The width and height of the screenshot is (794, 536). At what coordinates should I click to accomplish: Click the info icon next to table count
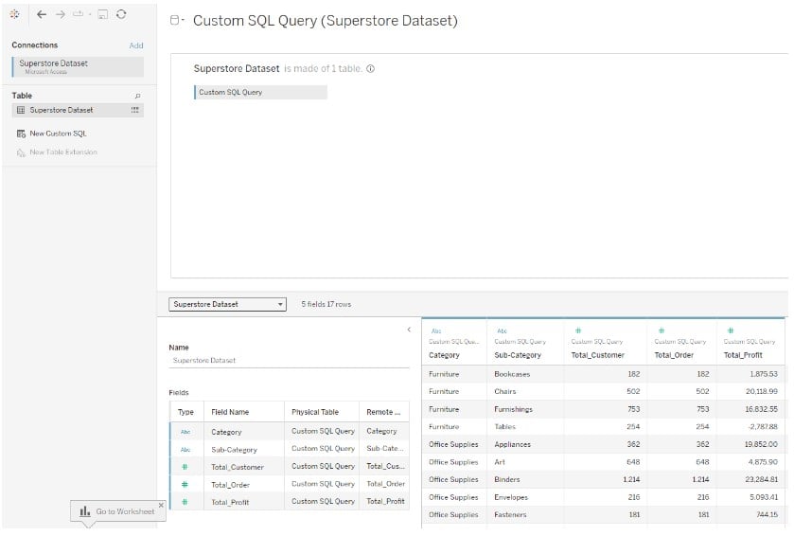tap(371, 69)
